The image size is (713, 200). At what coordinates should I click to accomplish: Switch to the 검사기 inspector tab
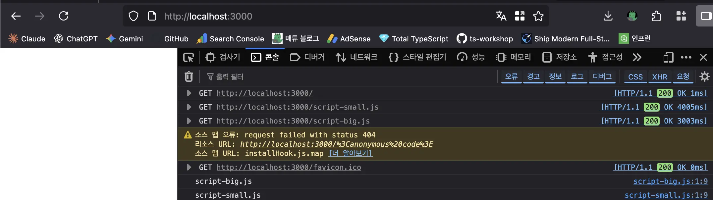tap(223, 57)
